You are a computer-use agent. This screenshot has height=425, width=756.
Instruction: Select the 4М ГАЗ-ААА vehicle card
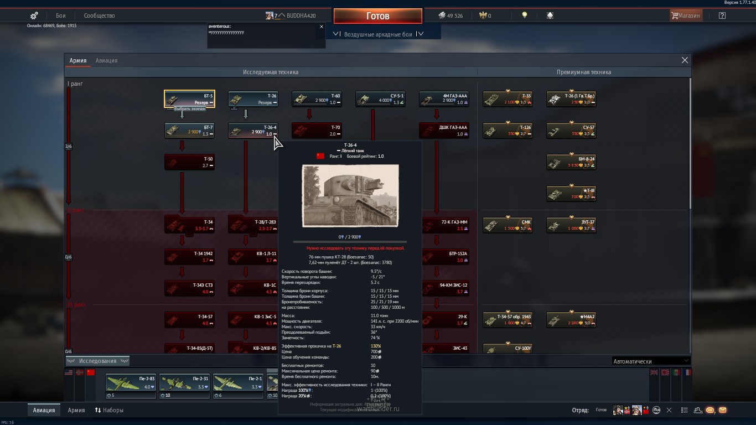[x=444, y=99]
